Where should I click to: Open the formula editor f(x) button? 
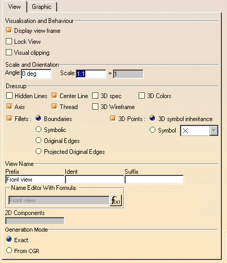pos(116,200)
